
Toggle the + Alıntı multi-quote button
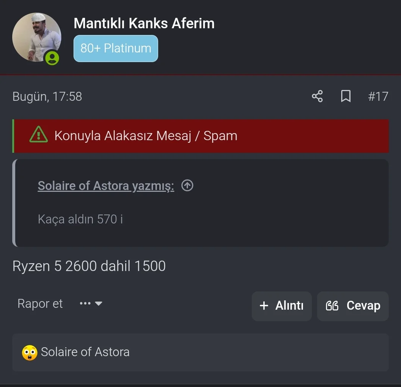(x=282, y=306)
